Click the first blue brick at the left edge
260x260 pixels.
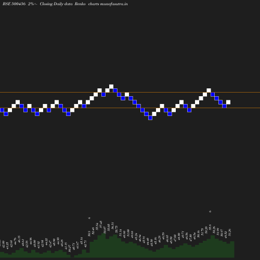click(2, 110)
